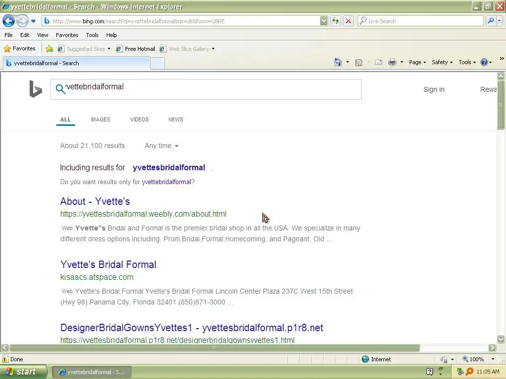Click the browser Back arrow button
This screenshot has height=379, width=506.
8,21
